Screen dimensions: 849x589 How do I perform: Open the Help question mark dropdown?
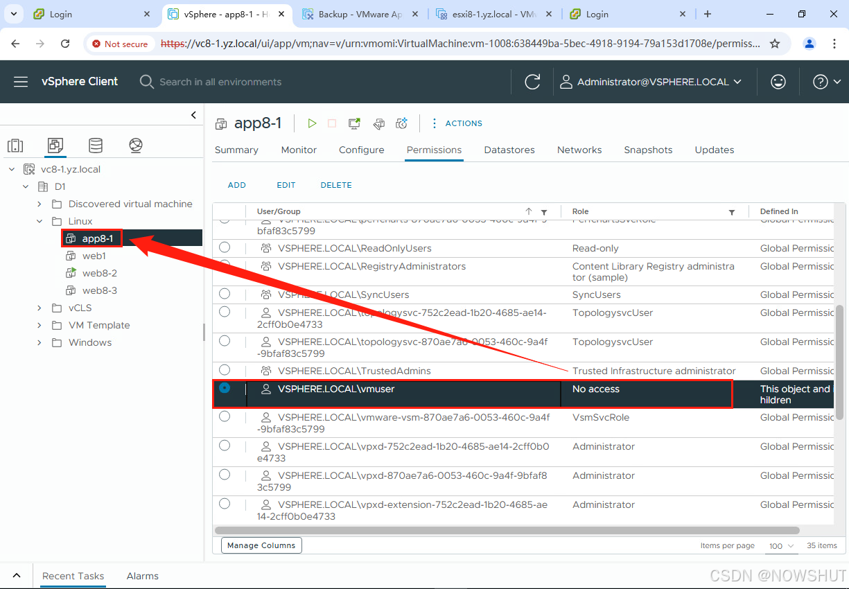point(828,82)
